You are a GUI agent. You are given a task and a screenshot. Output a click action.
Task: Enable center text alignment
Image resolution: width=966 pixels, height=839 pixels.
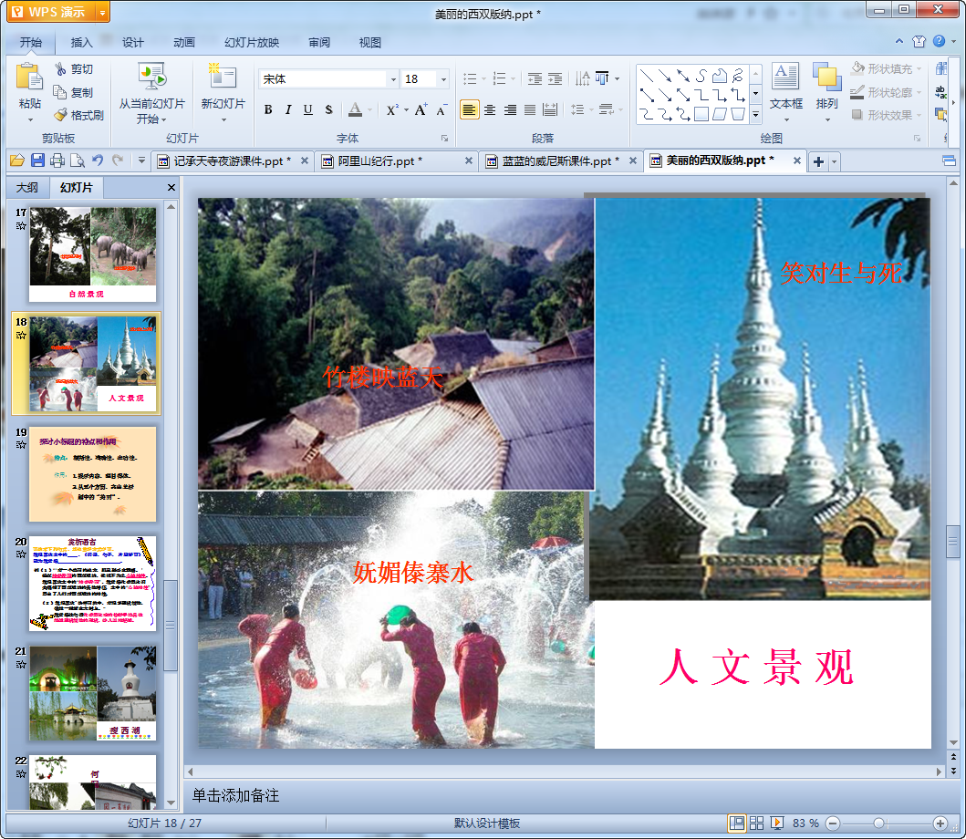tap(490, 109)
